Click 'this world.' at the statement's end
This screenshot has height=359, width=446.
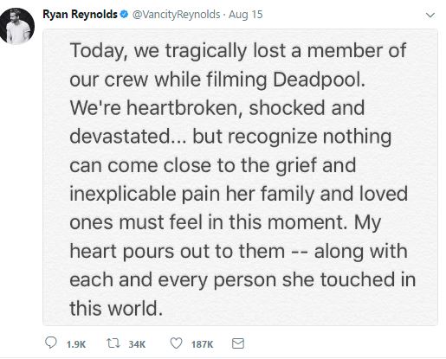[x=116, y=308]
